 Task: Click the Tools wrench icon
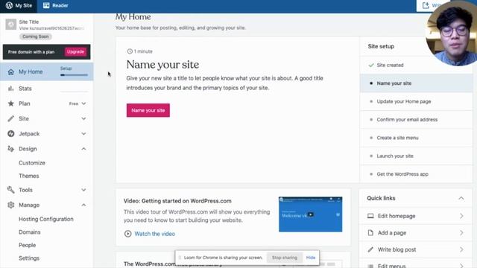click(x=11, y=190)
